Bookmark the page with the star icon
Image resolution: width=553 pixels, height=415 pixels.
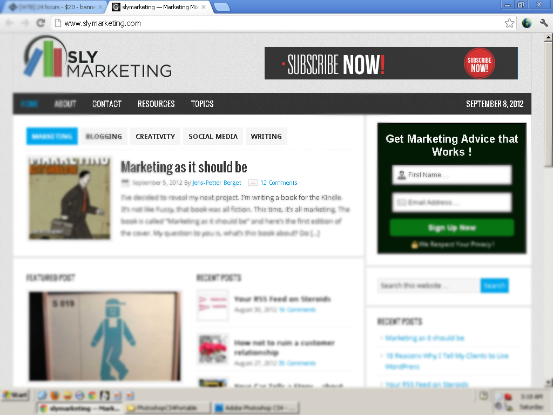click(x=509, y=23)
